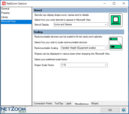
Task: Minimize the NetZoom Options window
Action: pyautogui.click(x=105, y=4)
